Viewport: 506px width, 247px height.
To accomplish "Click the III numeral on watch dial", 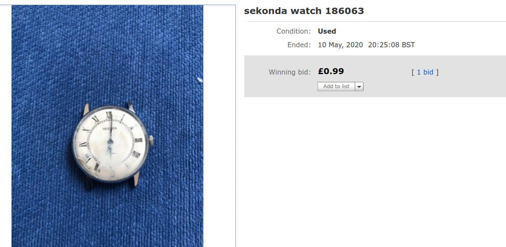I will [139, 140].
